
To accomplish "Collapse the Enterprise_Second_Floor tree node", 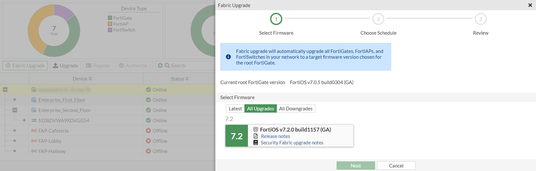I will [15, 110].
